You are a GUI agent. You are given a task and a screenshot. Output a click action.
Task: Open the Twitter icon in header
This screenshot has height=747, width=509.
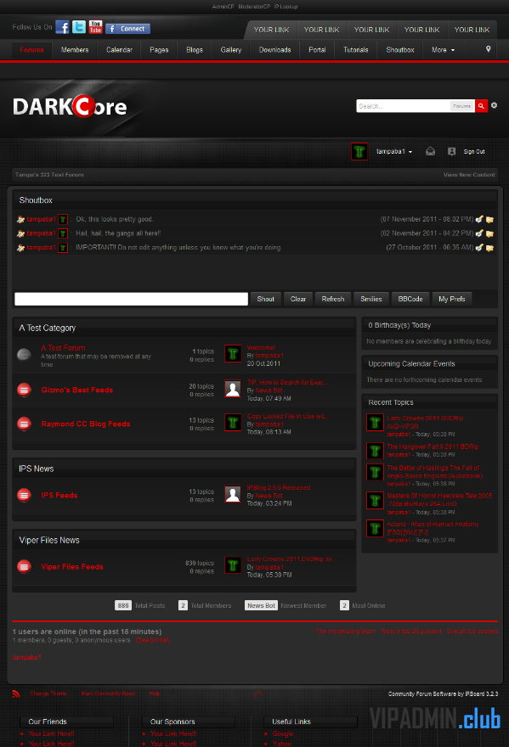click(x=79, y=27)
